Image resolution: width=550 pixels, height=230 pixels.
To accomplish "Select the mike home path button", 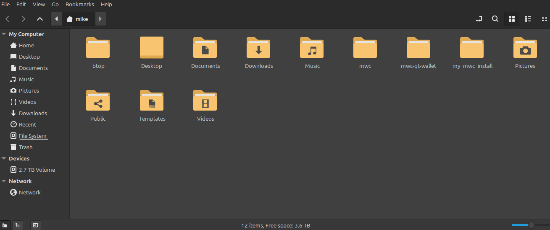I will (x=78, y=19).
